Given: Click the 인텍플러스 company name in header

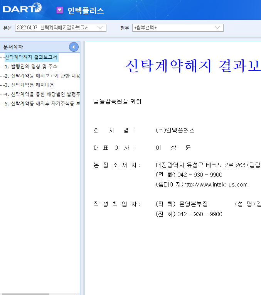Looking at the screenshot, I should click(x=86, y=10).
